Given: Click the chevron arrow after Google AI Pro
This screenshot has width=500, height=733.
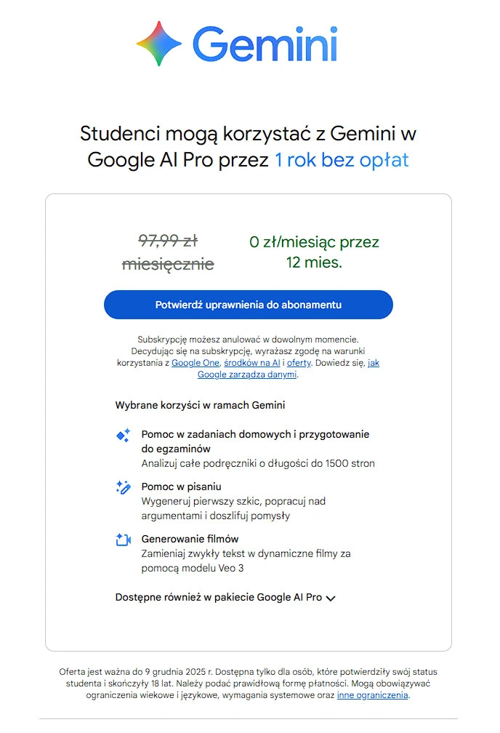Looking at the screenshot, I should (331, 598).
